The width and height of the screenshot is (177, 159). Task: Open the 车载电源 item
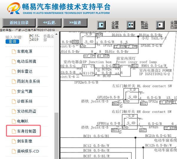tap(25, 52)
